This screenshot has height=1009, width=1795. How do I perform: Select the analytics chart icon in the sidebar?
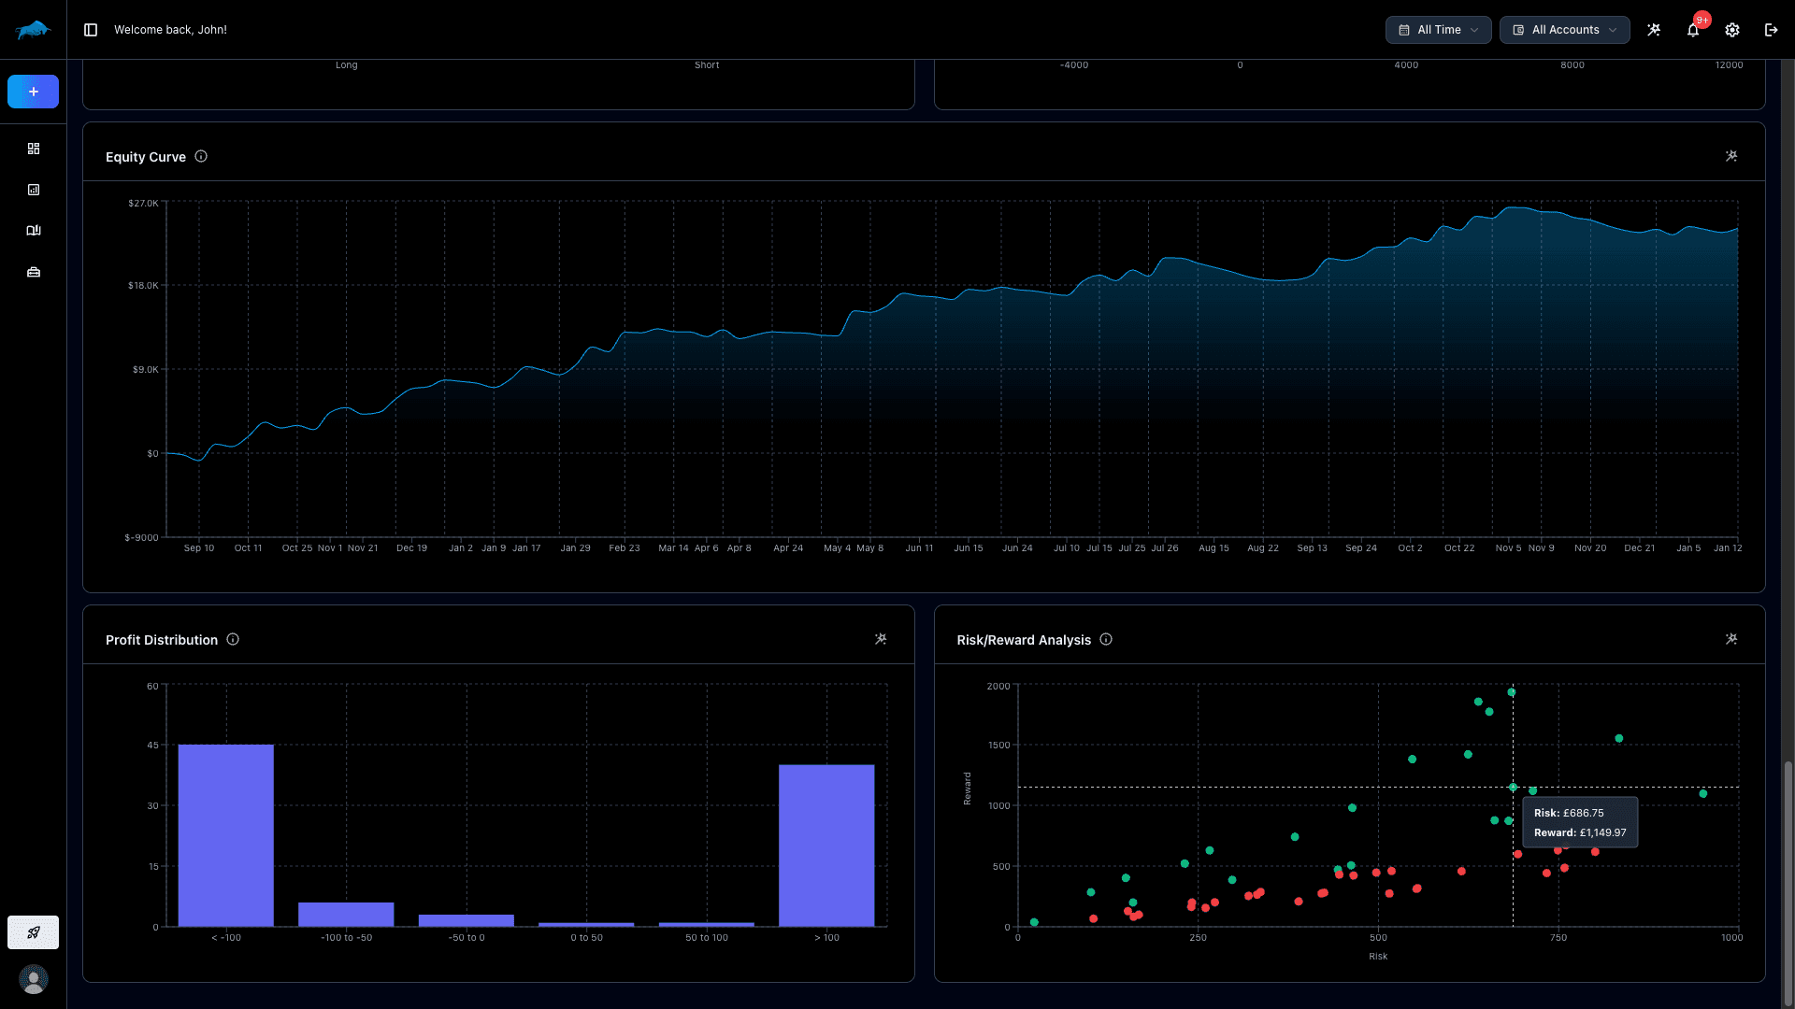34,190
